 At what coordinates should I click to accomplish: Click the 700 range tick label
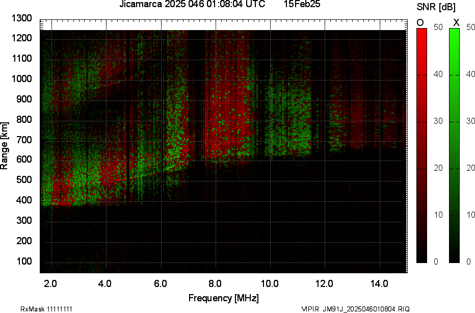(x=24, y=140)
